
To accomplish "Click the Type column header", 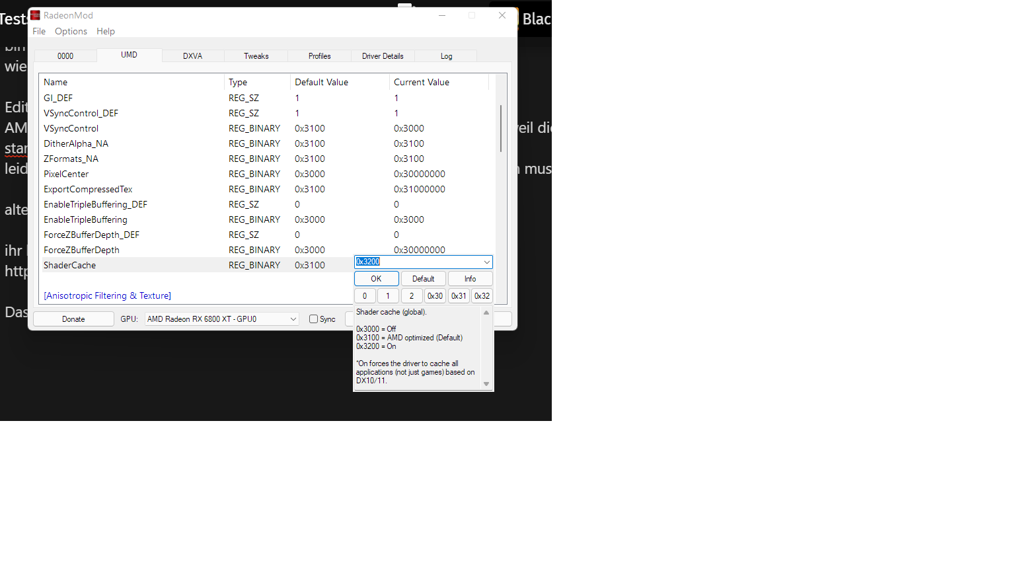I will click(x=257, y=82).
